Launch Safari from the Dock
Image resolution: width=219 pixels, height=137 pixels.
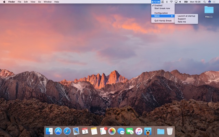pyautogui.click(x=67, y=131)
